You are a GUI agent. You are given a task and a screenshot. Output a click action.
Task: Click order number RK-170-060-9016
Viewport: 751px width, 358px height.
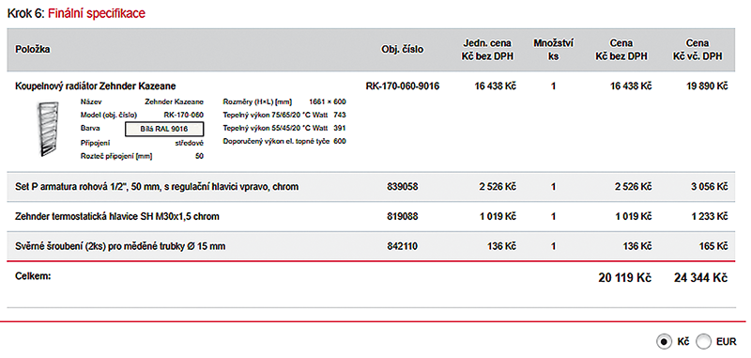click(x=403, y=86)
